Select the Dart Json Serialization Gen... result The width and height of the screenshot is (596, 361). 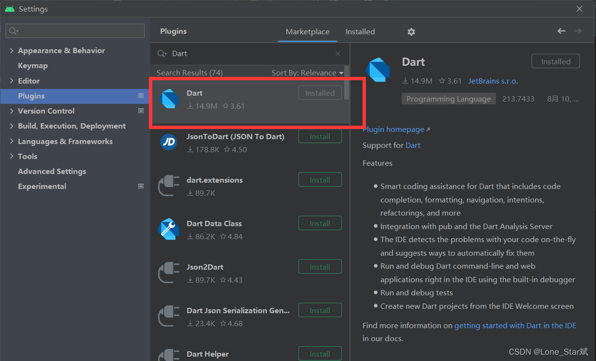click(238, 311)
